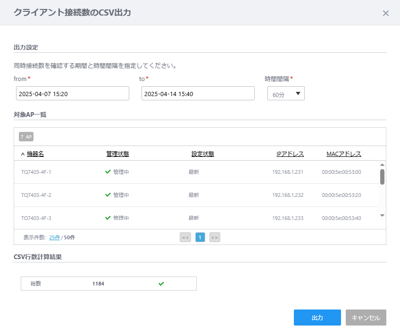Click green check icon for TQ7403-4F-1
The width and height of the screenshot is (400, 334).
[108, 172]
